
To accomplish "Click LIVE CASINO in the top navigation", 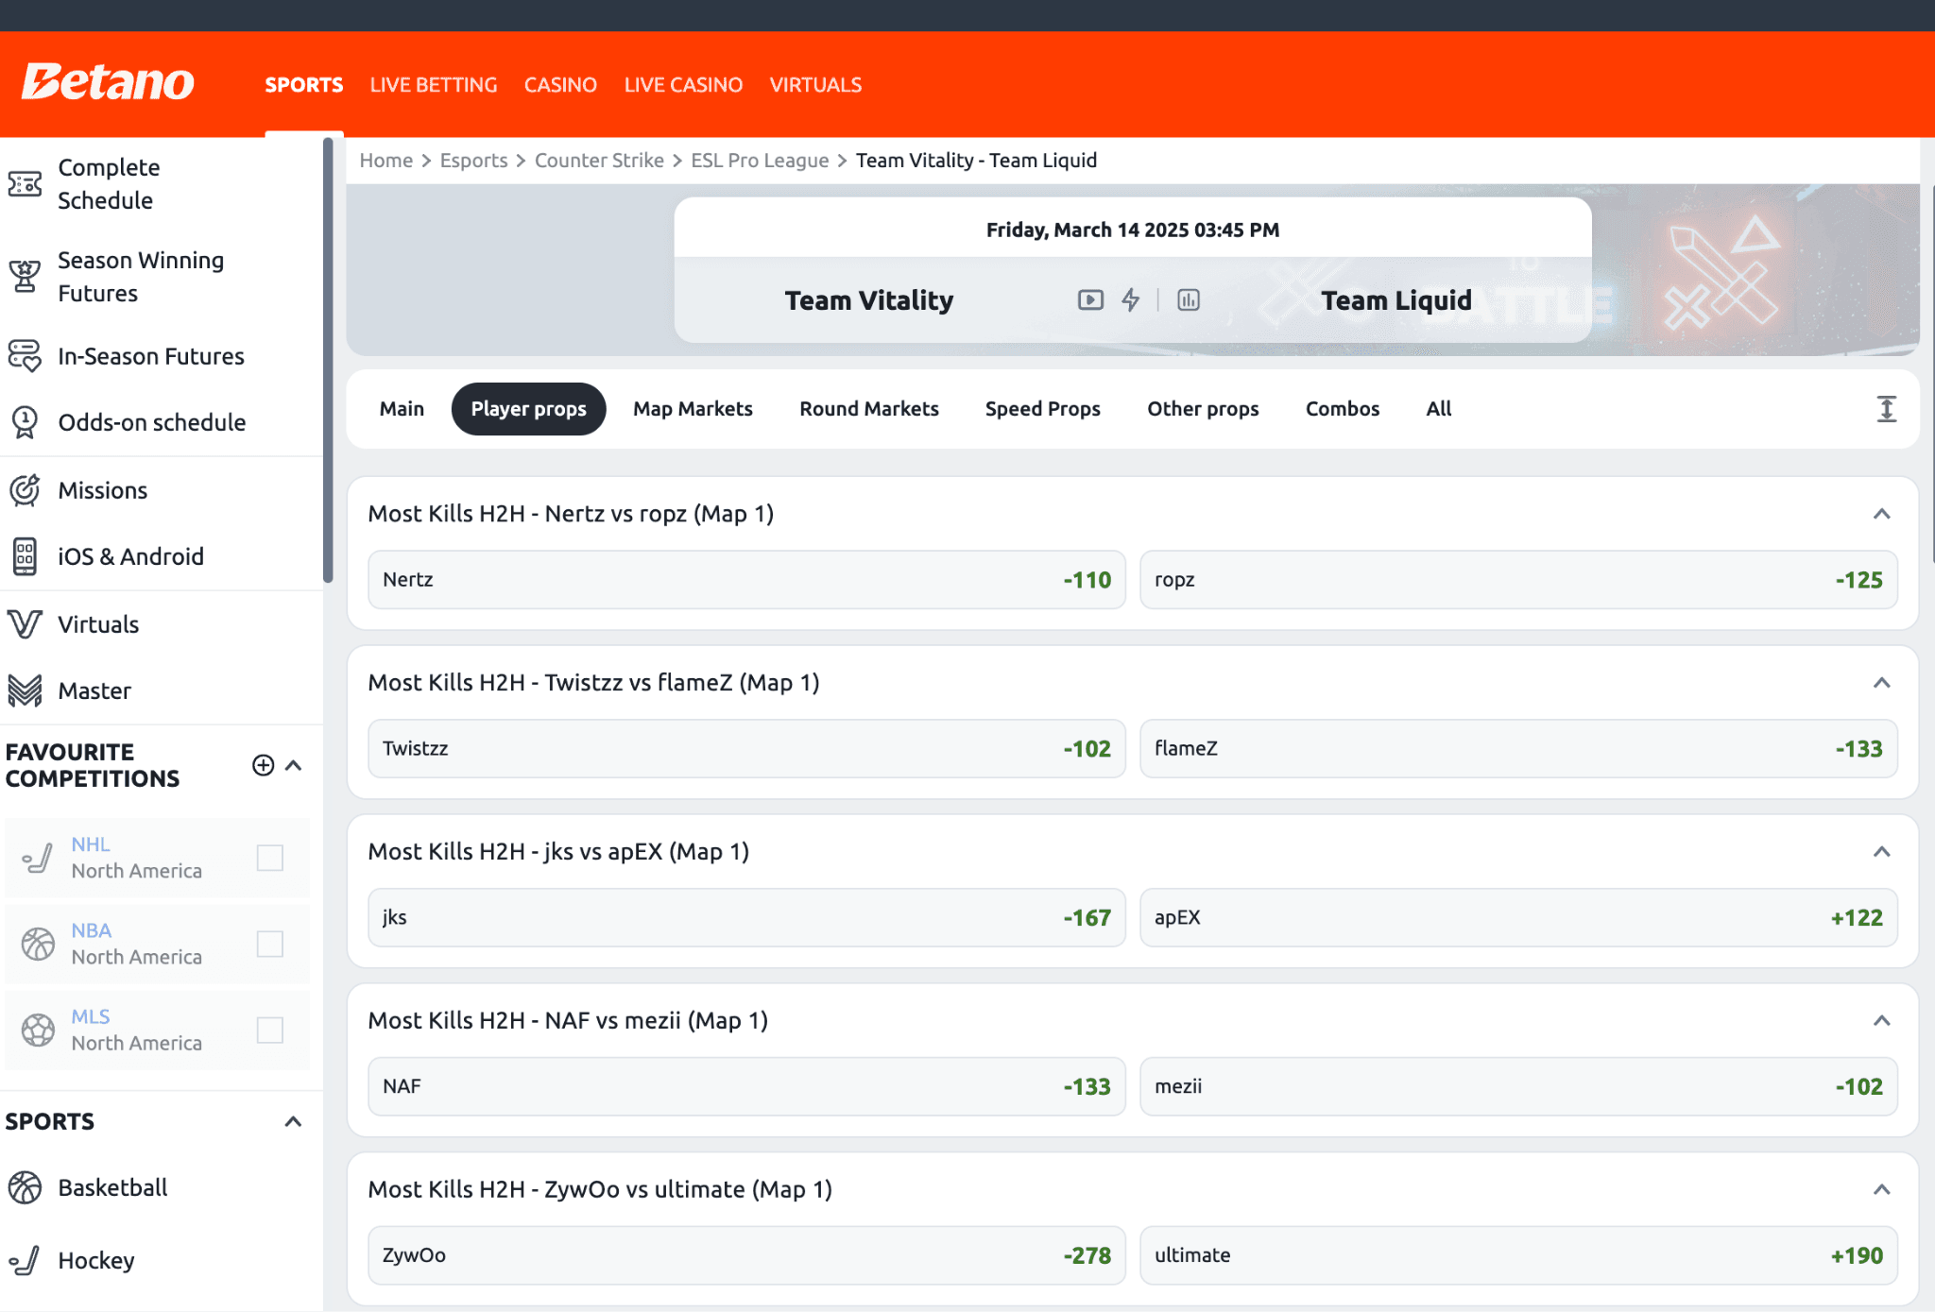I will pos(683,84).
